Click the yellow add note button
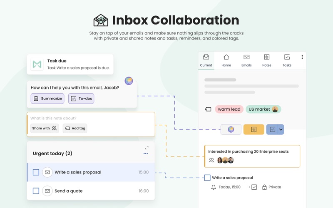The image size is (333, 208). coord(254,129)
